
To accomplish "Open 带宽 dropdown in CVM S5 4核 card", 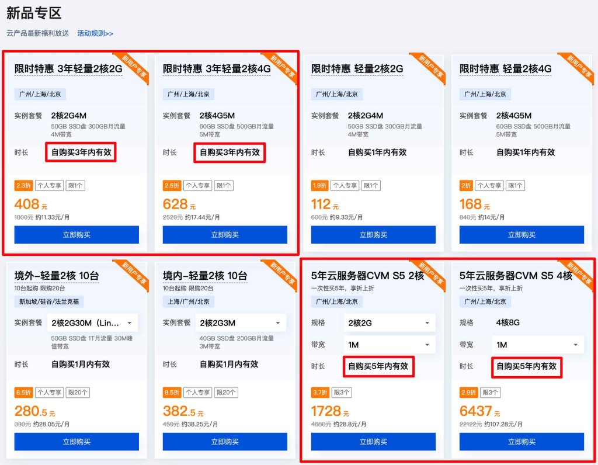I will click(x=538, y=345).
